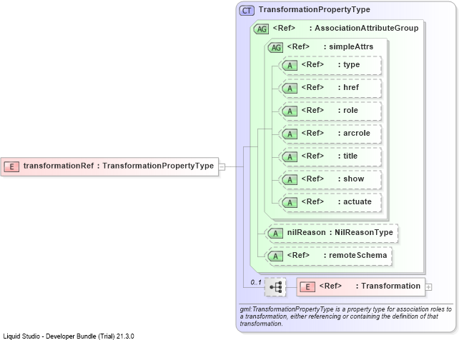Select the type attribute reference
The height and width of the screenshot is (340, 459).
coord(331,64)
